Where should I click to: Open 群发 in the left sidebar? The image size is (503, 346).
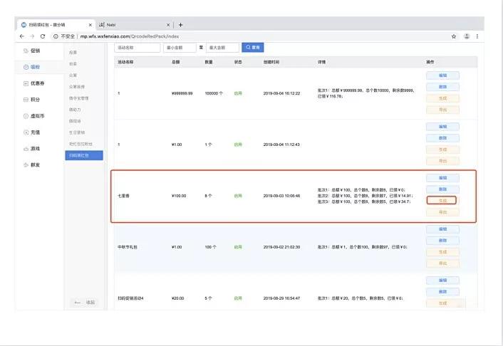32,165
